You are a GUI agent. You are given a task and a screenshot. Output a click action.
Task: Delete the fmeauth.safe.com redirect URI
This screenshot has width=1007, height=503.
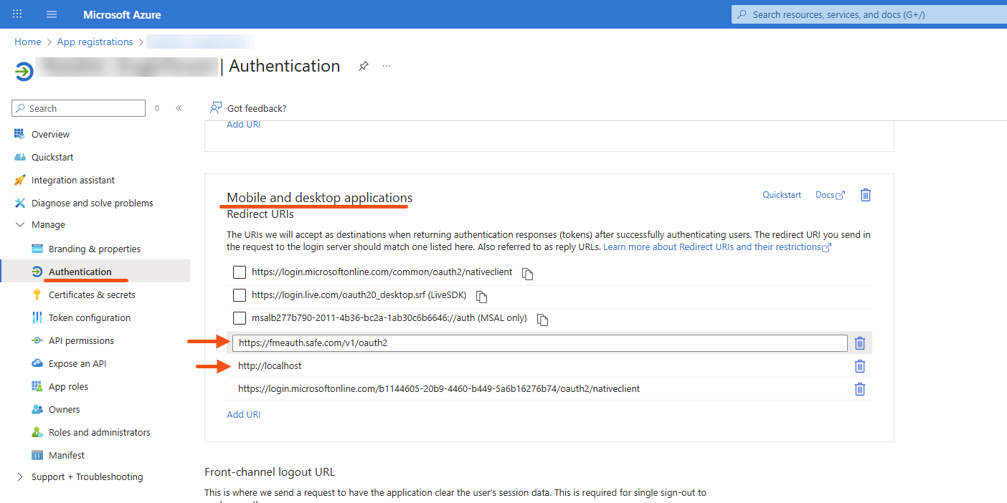coord(859,343)
